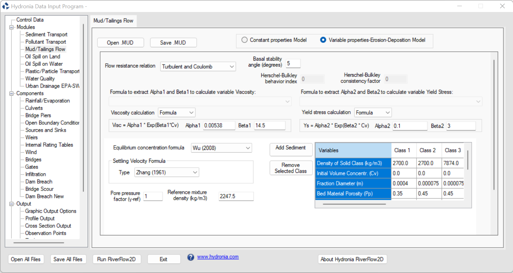Image resolution: width=513 pixels, height=273 pixels.
Task: Click Open .MUD button
Action: point(120,43)
